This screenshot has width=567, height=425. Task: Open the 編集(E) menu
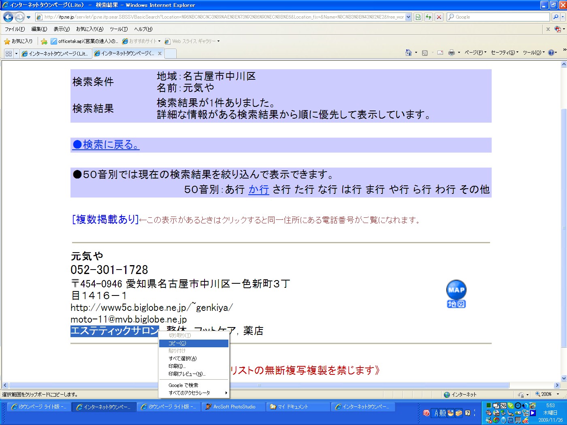[x=39, y=29]
